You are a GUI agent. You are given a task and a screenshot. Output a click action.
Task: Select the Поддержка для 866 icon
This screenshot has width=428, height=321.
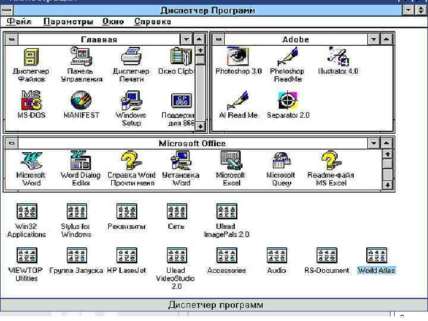point(181,100)
